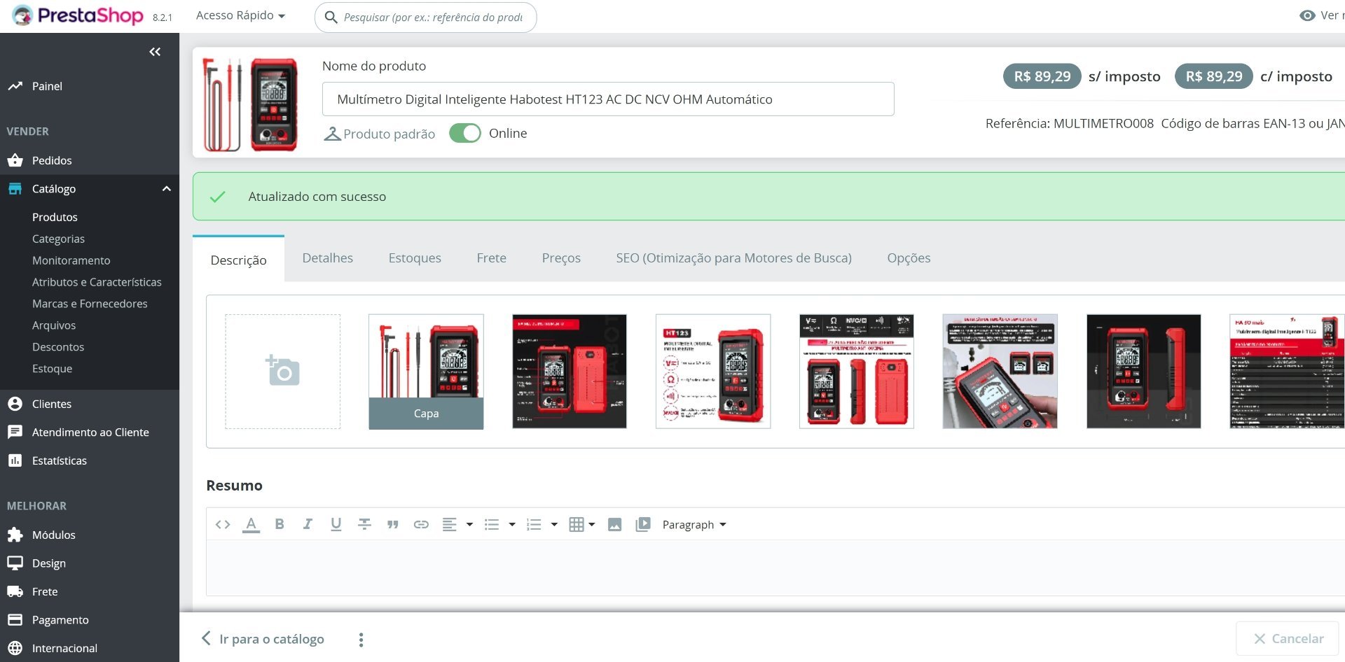Open the Paragraph format dropdown
The image size is (1345, 662).
pyautogui.click(x=694, y=525)
